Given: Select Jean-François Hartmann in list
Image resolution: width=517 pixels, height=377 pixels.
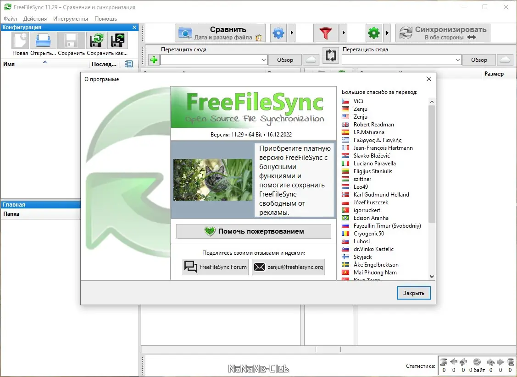Looking at the screenshot, I should tap(383, 148).
